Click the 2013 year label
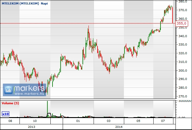 (x=31, y=127)
